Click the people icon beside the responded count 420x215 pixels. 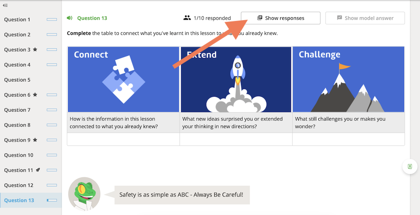pos(187,18)
